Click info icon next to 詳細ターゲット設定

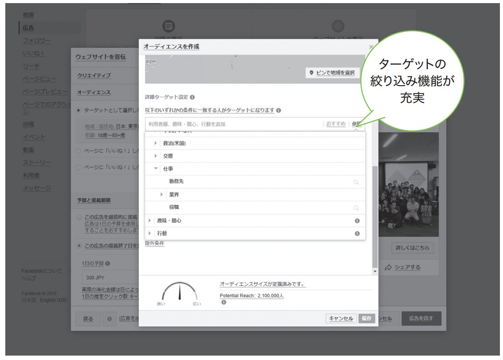(x=192, y=97)
